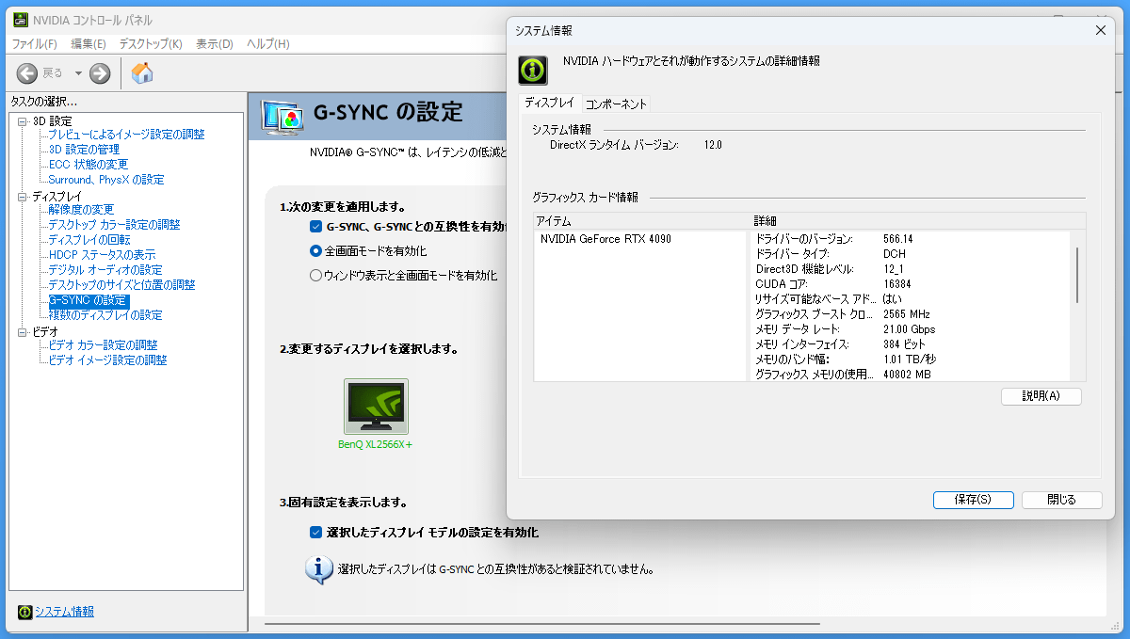This screenshot has height=639, width=1130.
Task: Select G-SYNC の設定 tree item
Action: [89, 300]
